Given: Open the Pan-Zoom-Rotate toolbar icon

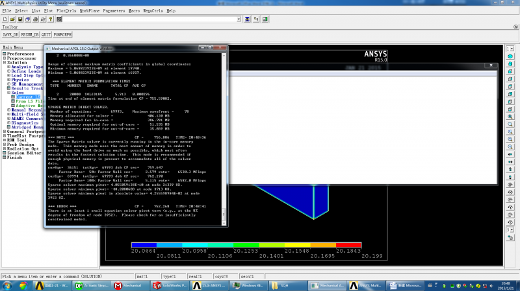Looking at the screenshot, I should pyautogui.click(x=28, y=19).
